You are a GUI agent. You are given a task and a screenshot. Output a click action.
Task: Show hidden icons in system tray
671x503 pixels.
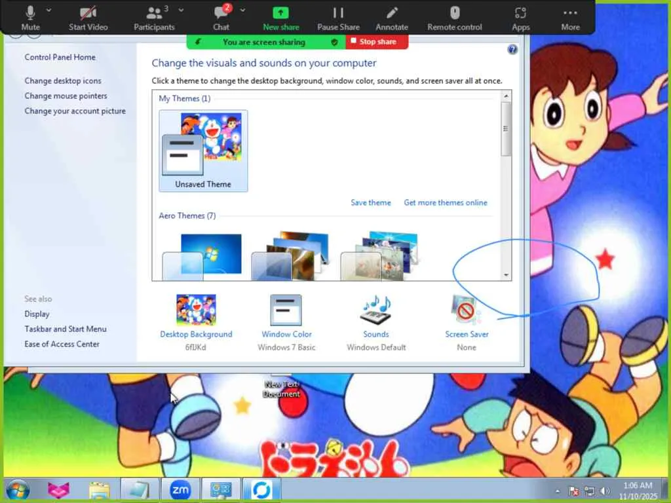point(557,491)
